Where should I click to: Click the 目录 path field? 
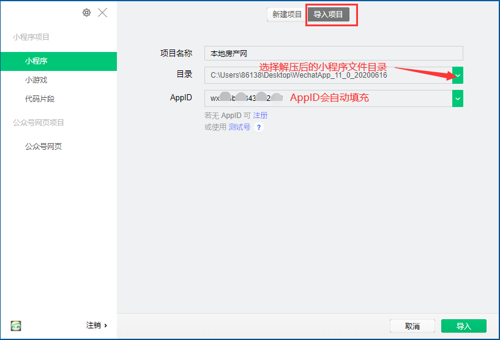coord(328,75)
